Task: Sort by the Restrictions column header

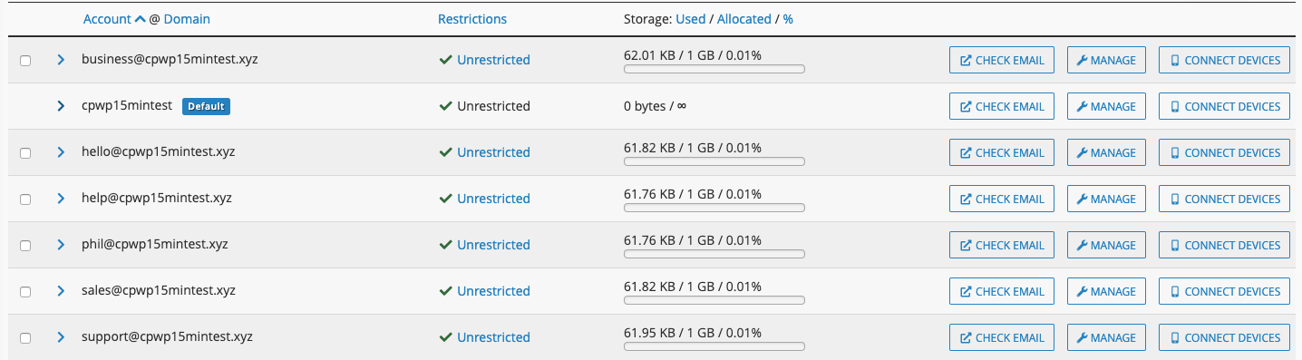Action: pos(472,19)
